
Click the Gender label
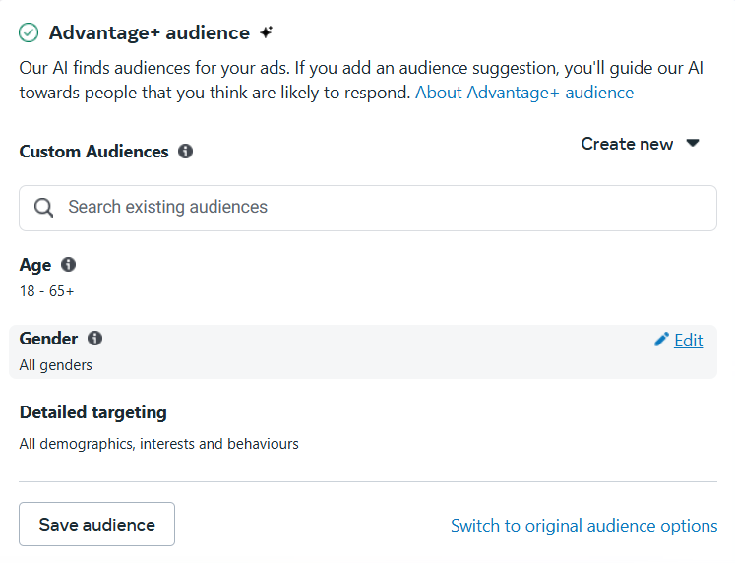(x=48, y=338)
